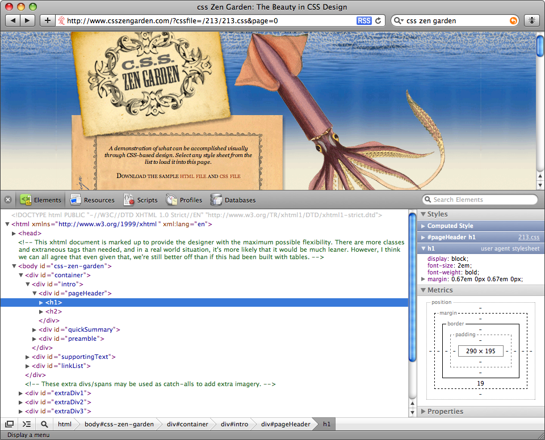Click the elements tree scrollbar thumb
Image resolution: width=545 pixels, height=440 pixels.
412,287
